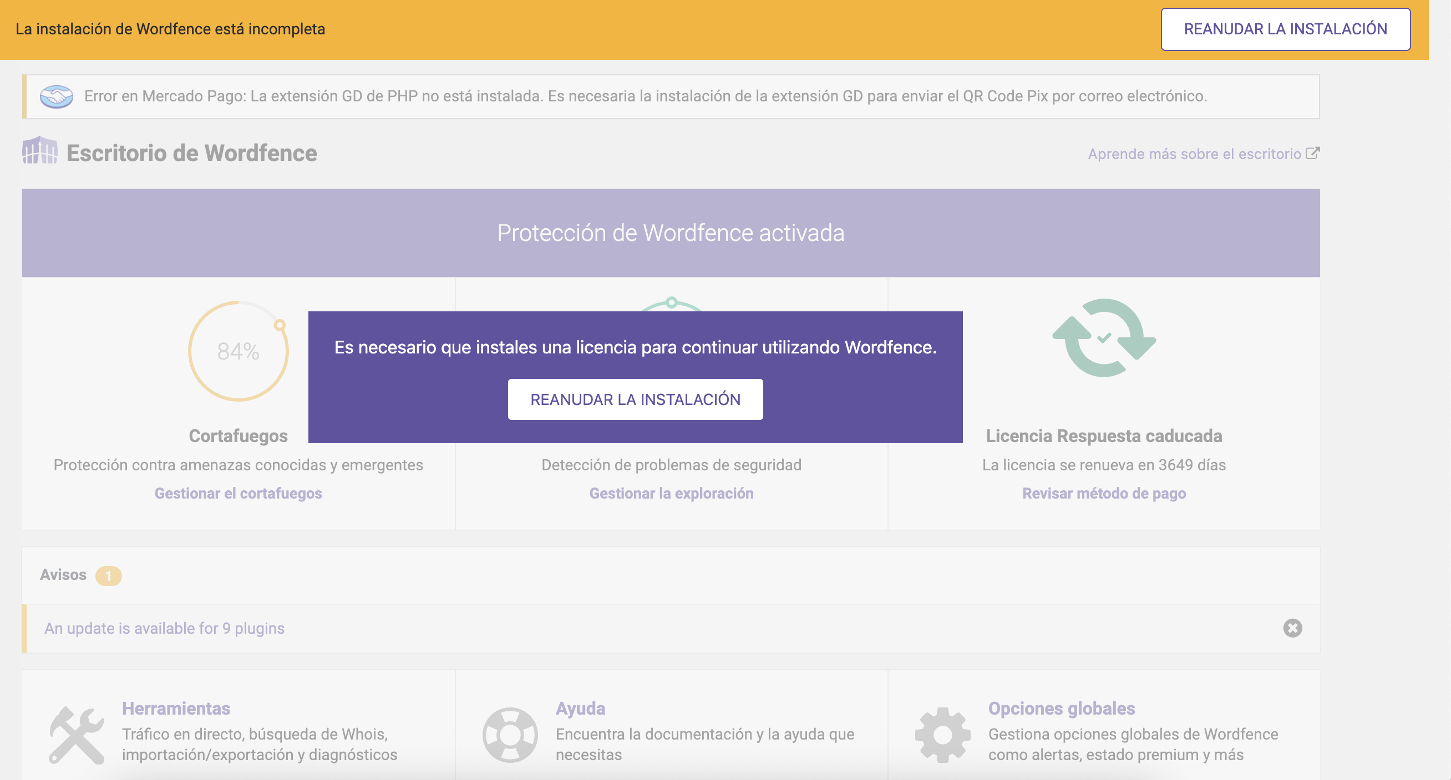Click the Avisos count badge
This screenshot has height=780, width=1451.
108,576
